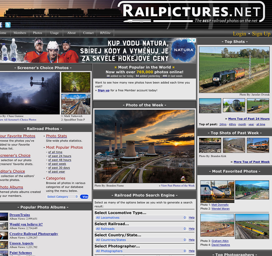This screenshot has width=272, height=256.
Task: View most popular of past year
Action: [57, 172]
